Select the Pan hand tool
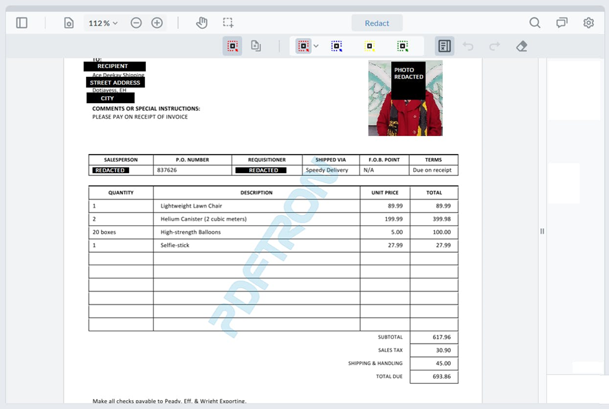This screenshot has height=409, width=609. (201, 23)
